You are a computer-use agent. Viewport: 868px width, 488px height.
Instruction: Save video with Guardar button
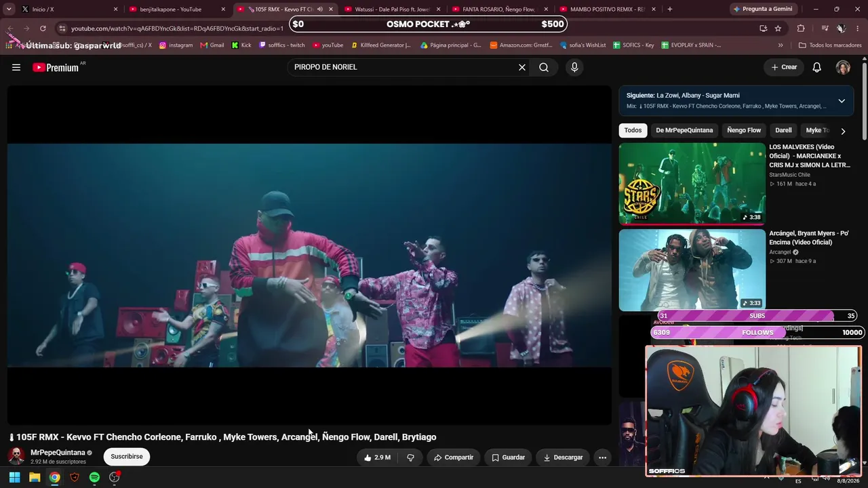click(508, 457)
